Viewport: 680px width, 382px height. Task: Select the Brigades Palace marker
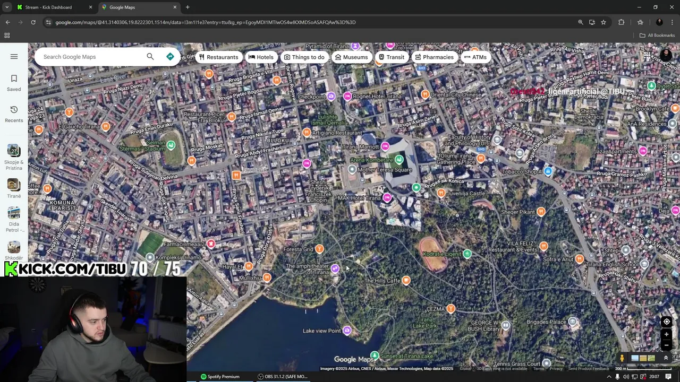(x=573, y=322)
